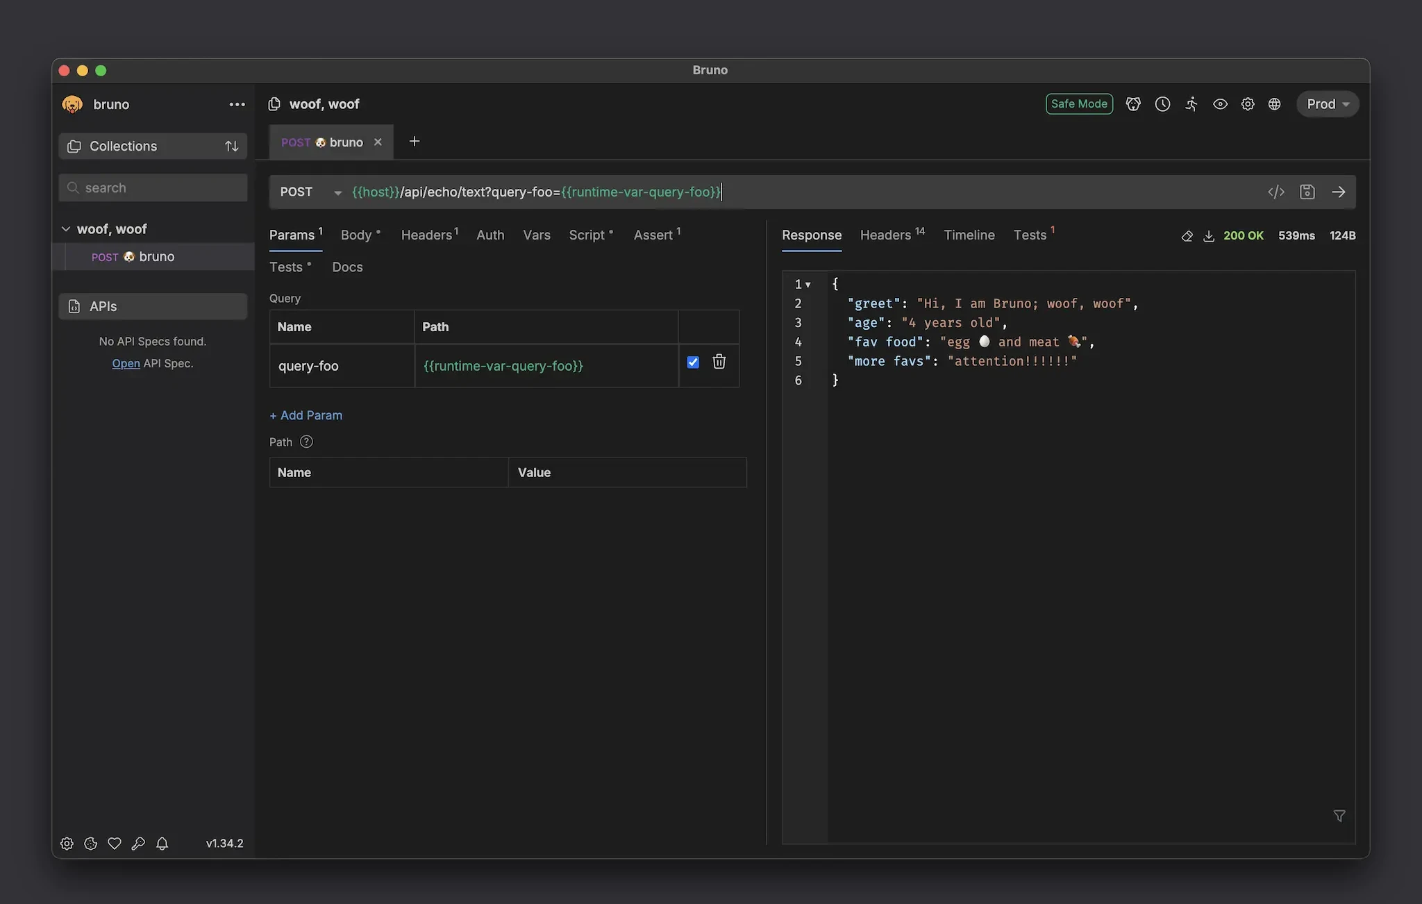Click the key icon in status bar

pos(138,844)
